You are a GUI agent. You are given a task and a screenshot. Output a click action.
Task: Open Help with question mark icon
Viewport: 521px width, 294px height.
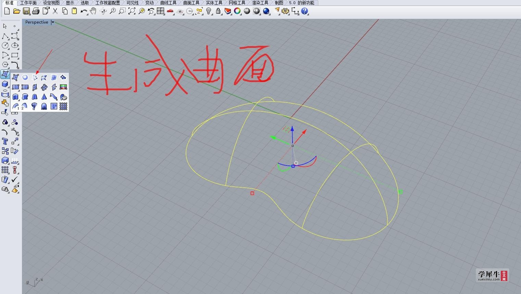tap(305, 11)
